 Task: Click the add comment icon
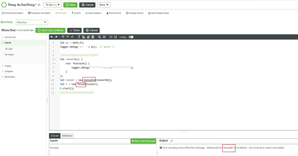(63, 37)
